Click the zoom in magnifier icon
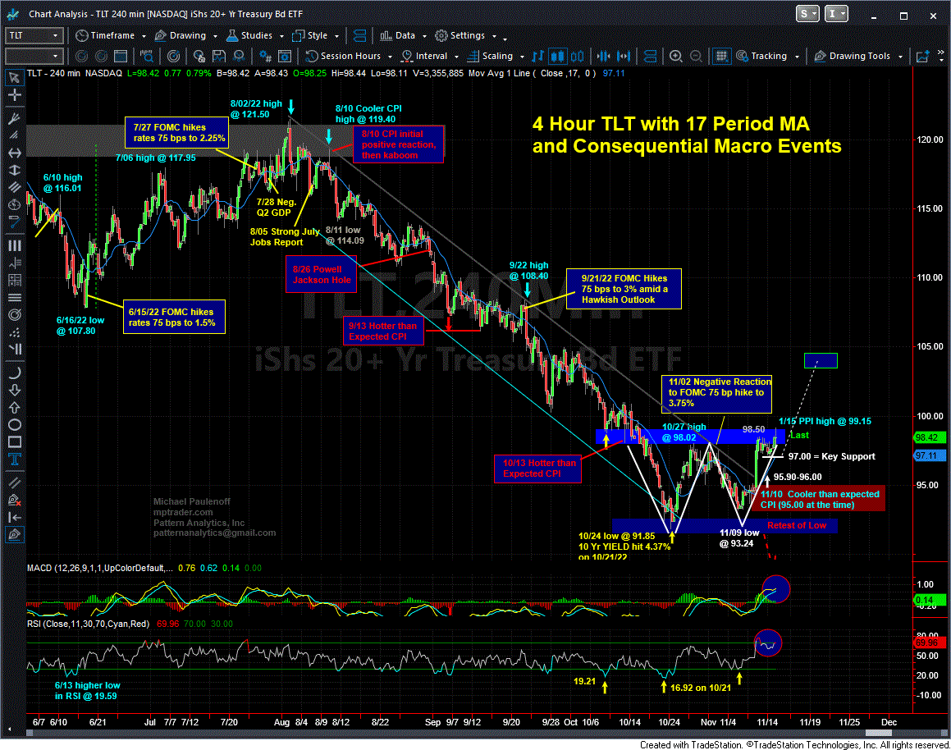Image resolution: width=951 pixels, height=750 pixels. (675, 57)
